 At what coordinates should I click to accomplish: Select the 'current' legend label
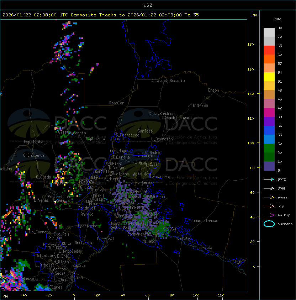(285, 224)
